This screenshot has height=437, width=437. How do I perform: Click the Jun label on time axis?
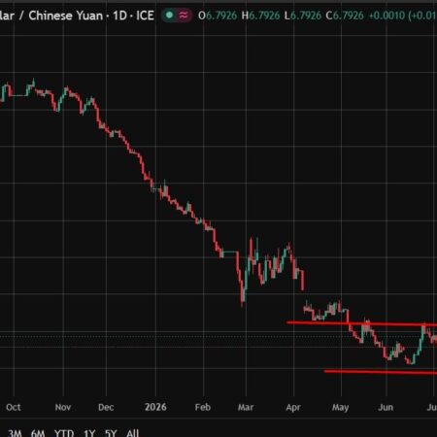(386, 407)
